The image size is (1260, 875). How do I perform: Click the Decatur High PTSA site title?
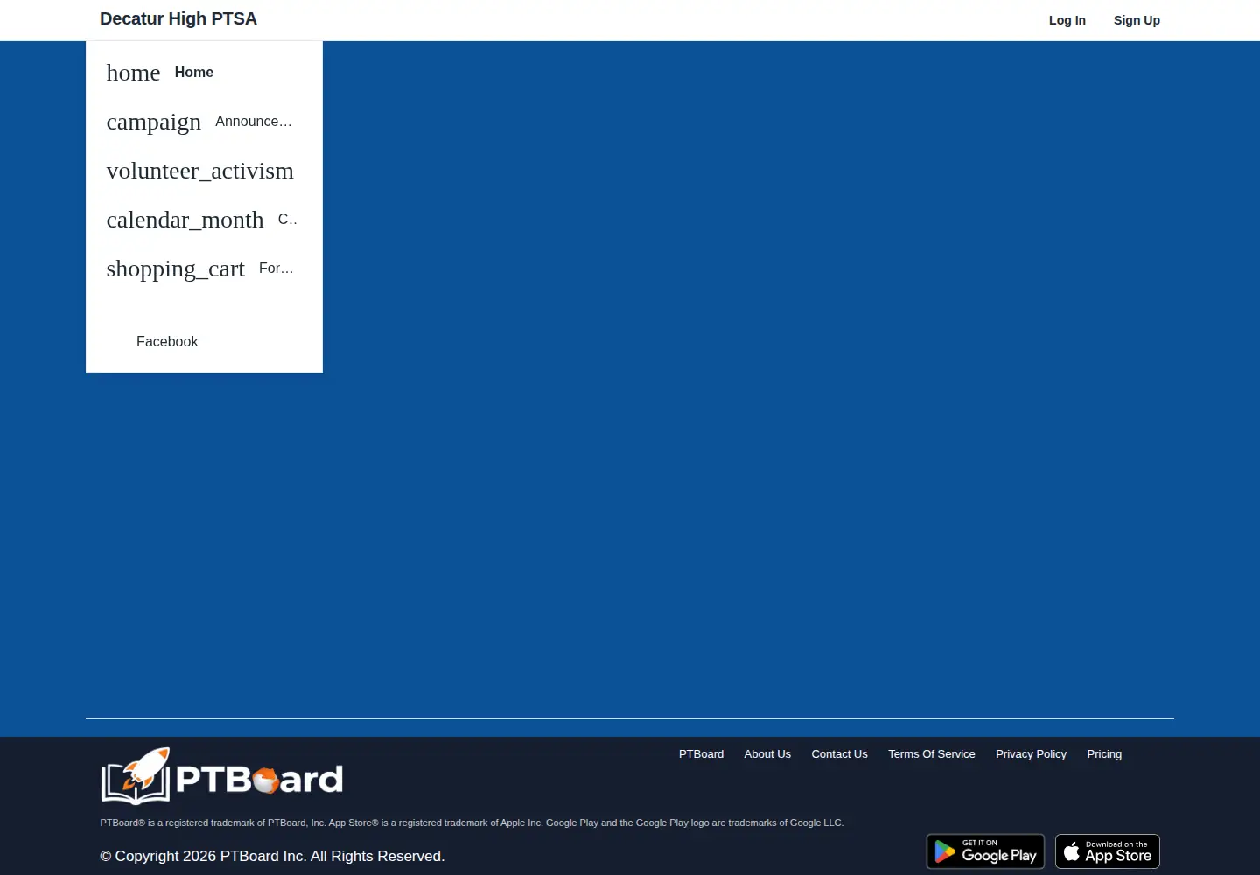[178, 19]
